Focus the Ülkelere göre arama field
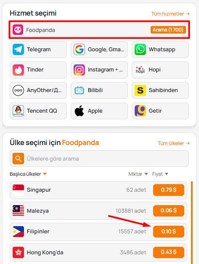 coord(99,158)
